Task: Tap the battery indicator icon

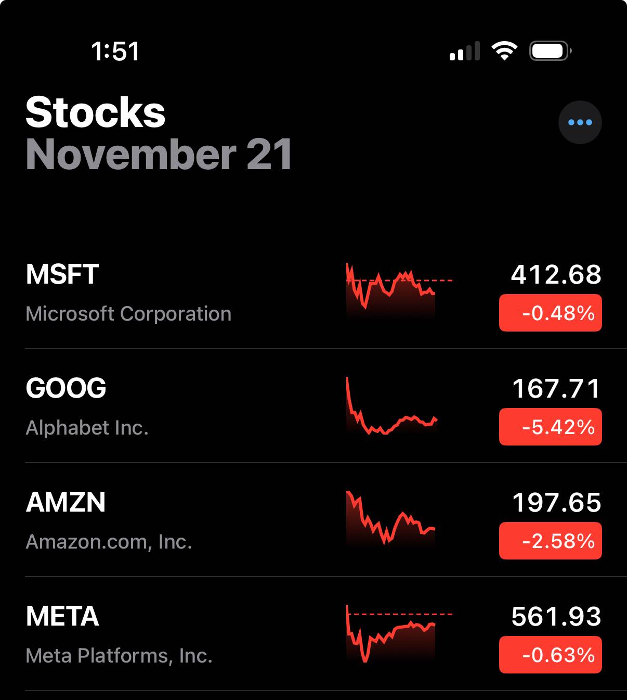Action: [x=551, y=51]
